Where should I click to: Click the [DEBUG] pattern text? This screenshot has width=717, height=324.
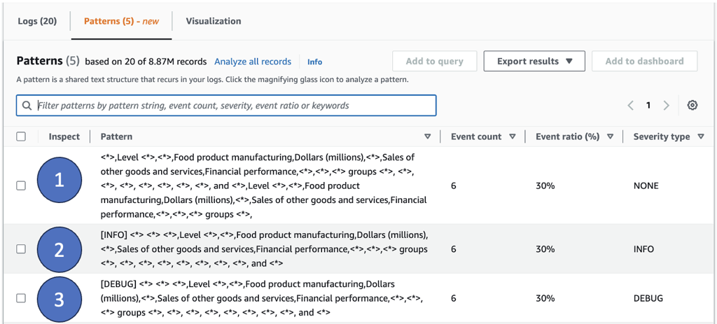click(262, 298)
